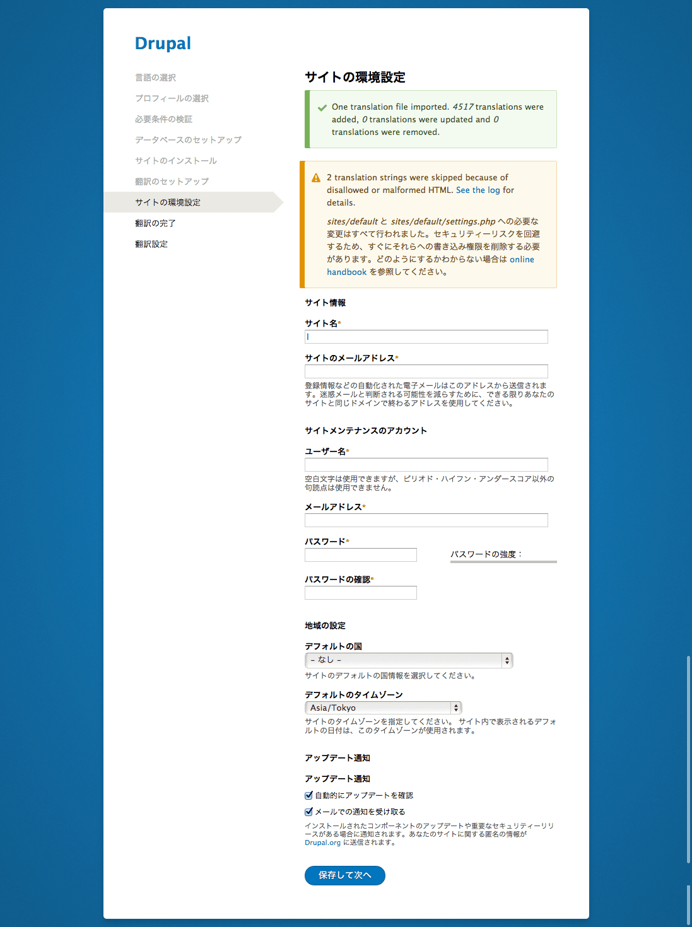Click into the パスワード field

(x=361, y=555)
